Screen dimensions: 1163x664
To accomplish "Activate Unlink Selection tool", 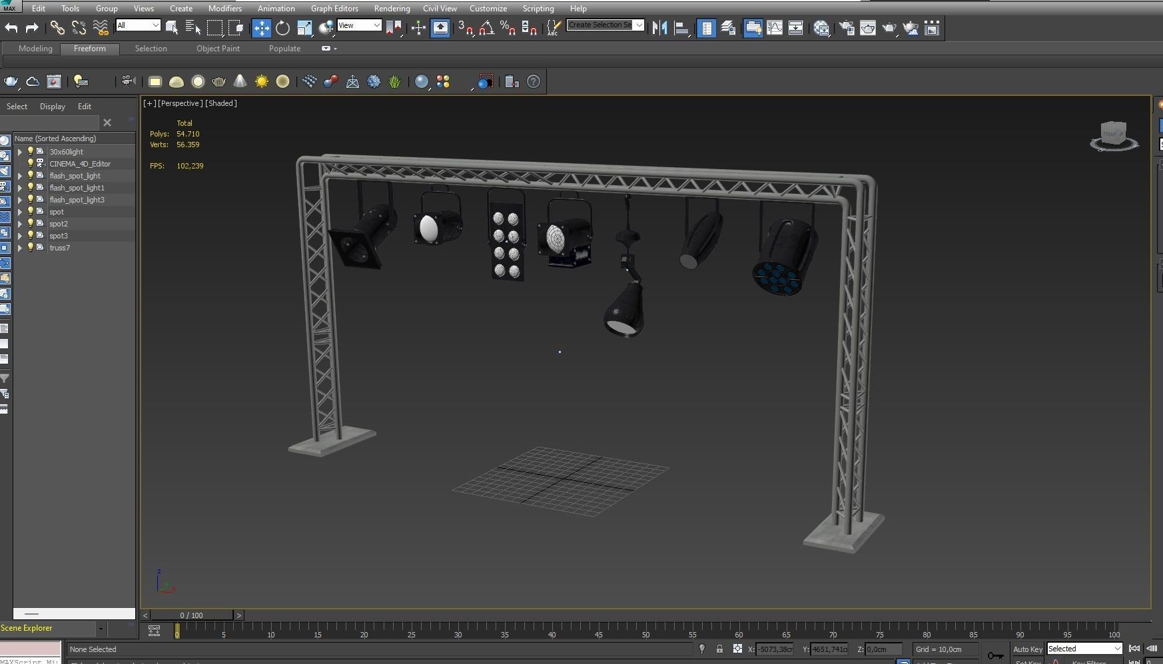I will coord(79,27).
